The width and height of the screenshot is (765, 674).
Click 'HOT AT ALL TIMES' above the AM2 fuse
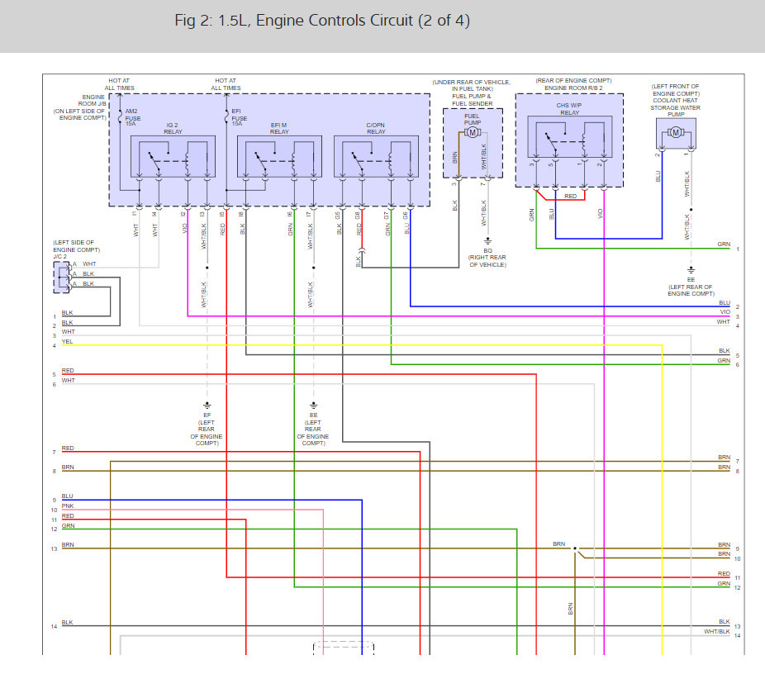119,84
